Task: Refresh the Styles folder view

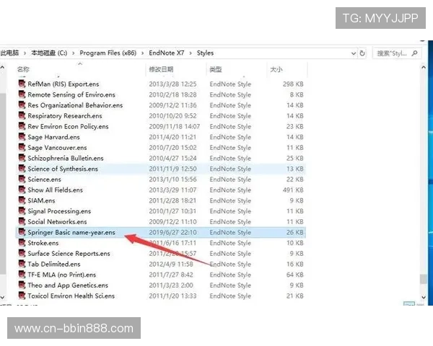Action: [362, 53]
